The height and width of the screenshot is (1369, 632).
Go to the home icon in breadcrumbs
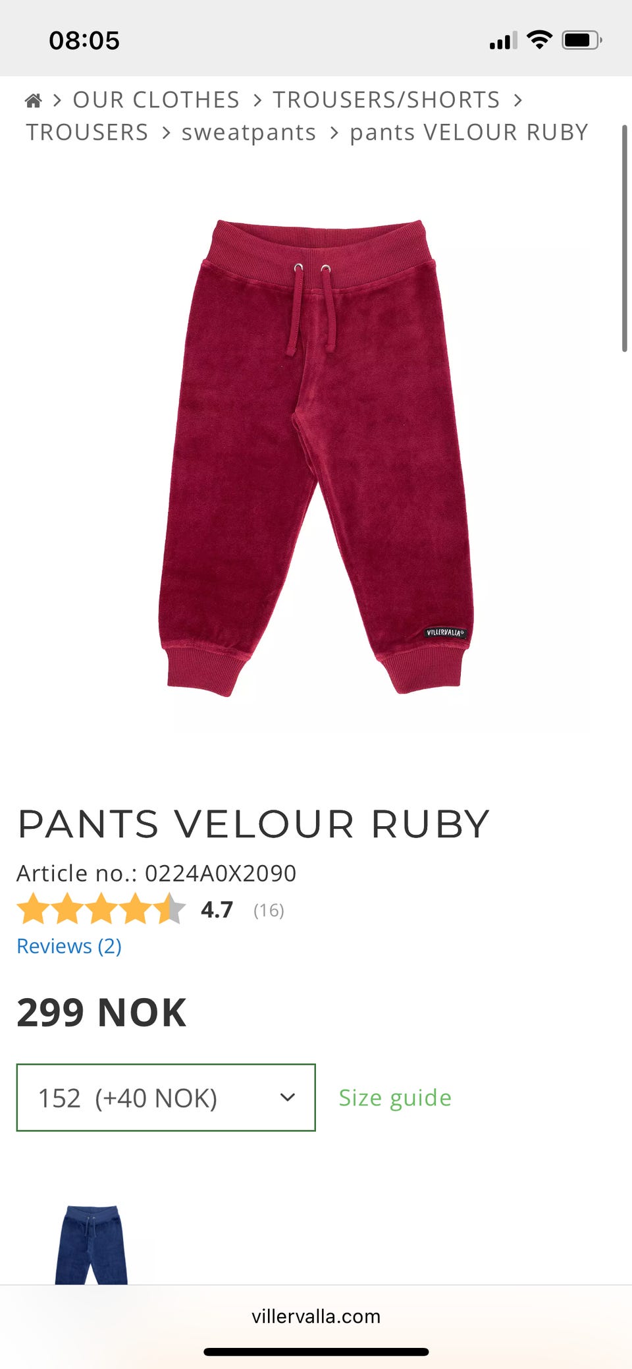tap(33, 100)
